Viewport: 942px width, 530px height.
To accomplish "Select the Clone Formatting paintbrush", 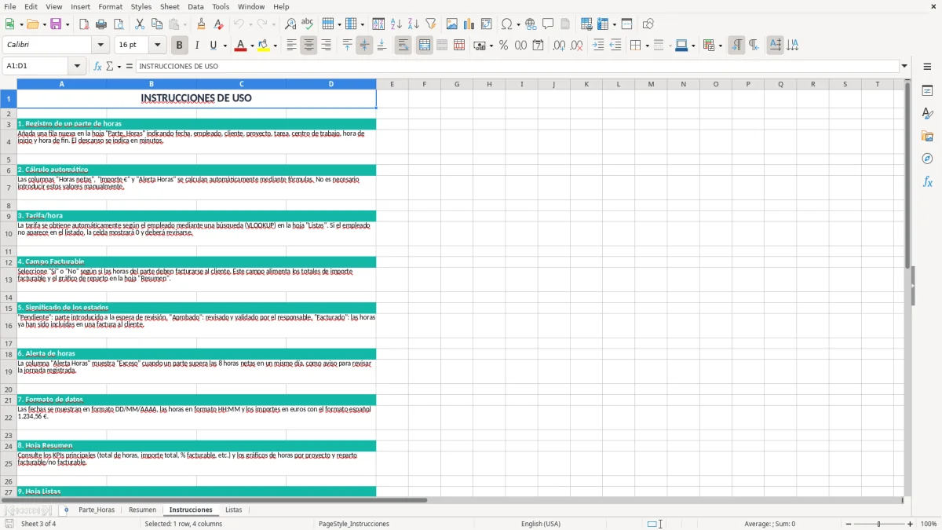I will [201, 24].
